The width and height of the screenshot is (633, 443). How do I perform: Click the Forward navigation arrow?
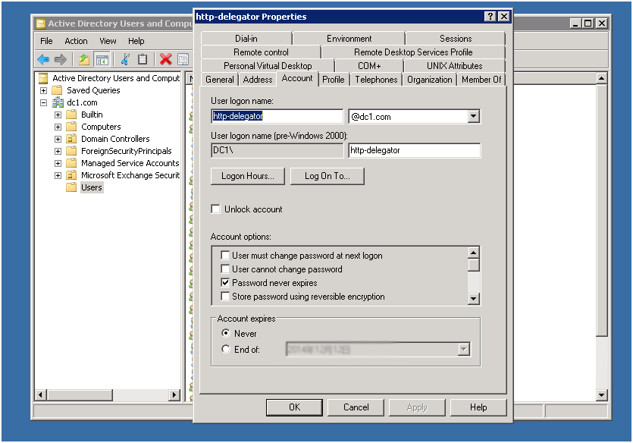(60, 59)
